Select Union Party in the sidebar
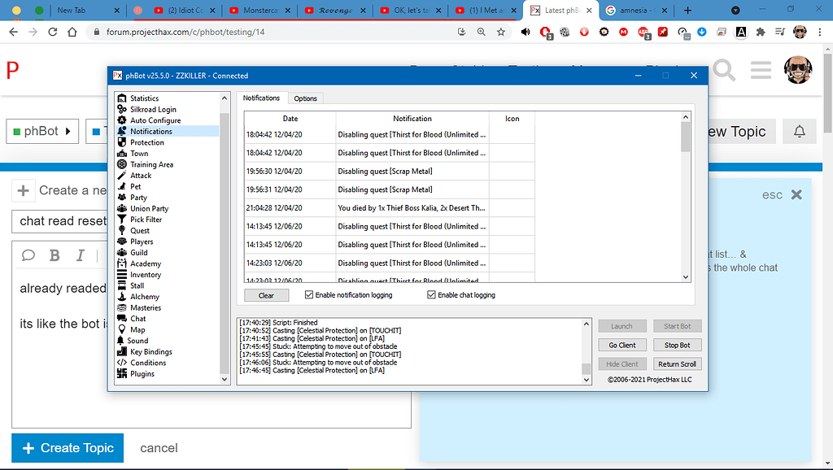This screenshot has height=470, width=833. pyautogui.click(x=150, y=208)
